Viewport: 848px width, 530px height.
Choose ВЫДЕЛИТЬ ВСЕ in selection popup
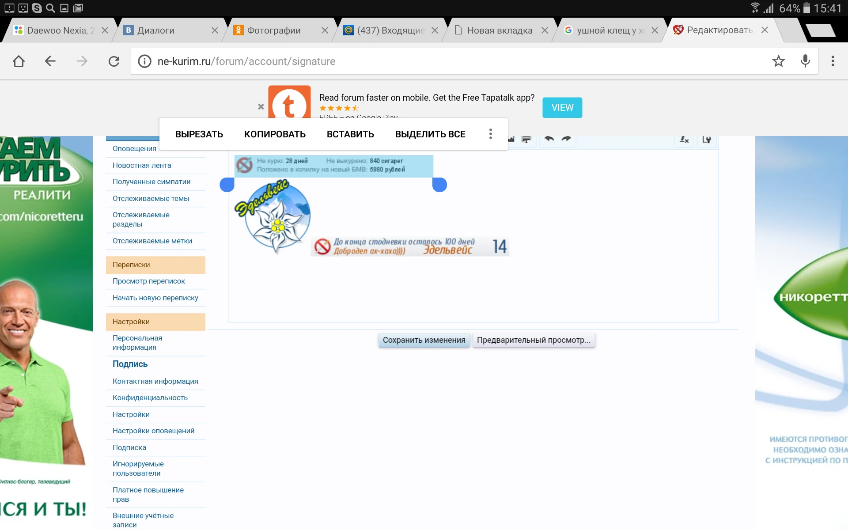[430, 134]
